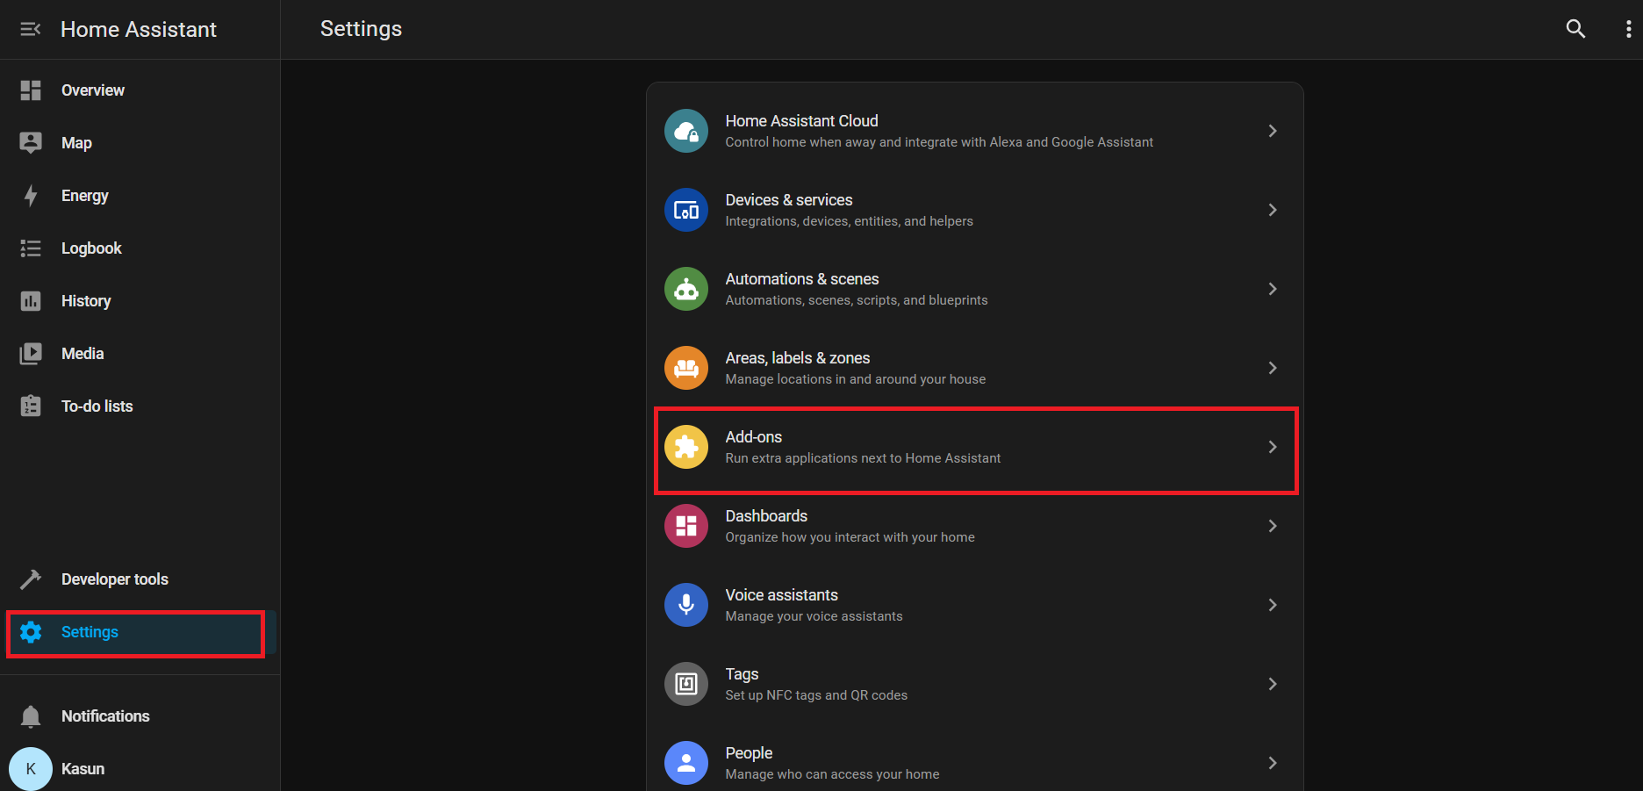The image size is (1643, 791).
Task: Click the To-do lists clipboard icon
Action: [31, 406]
